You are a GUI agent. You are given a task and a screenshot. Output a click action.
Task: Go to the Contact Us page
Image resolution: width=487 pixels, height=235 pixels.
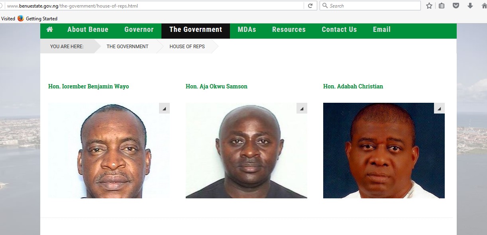point(339,29)
